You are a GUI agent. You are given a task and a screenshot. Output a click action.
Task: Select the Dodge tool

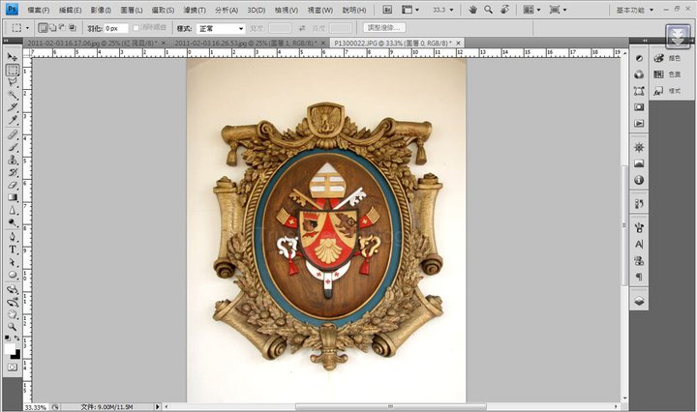[x=13, y=222]
